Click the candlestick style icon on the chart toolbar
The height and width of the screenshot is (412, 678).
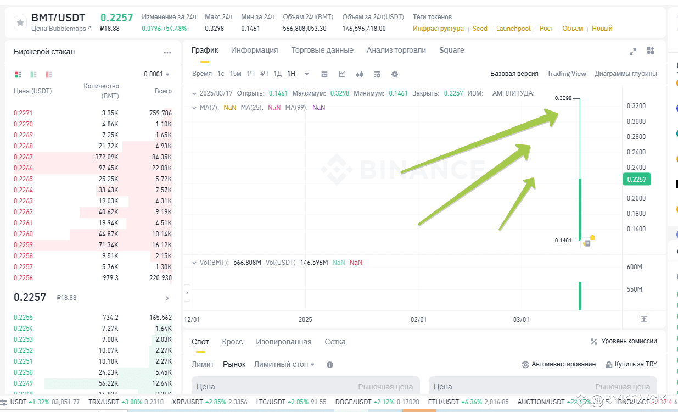360,74
